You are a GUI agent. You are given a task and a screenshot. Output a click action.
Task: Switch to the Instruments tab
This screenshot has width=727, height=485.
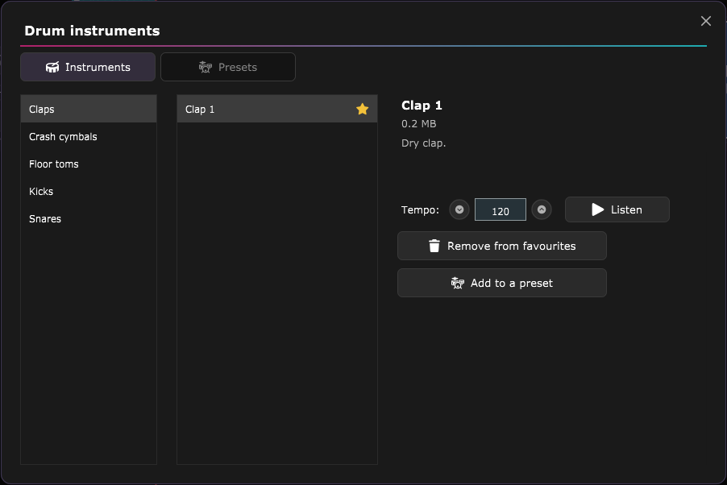(x=88, y=67)
